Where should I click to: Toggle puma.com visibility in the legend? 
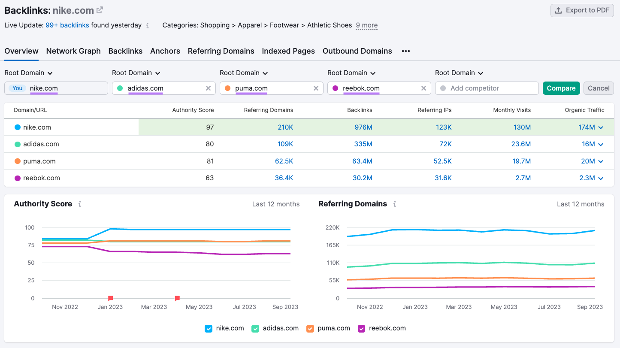pos(310,328)
